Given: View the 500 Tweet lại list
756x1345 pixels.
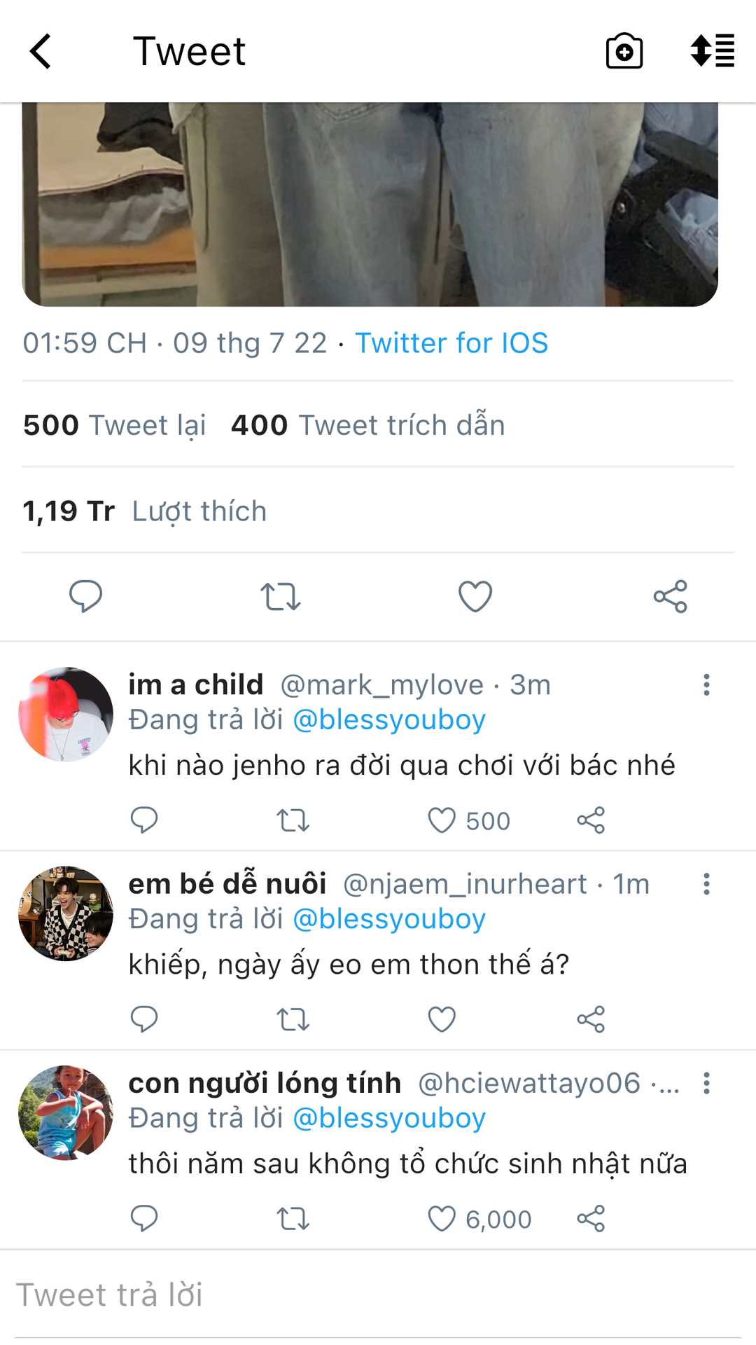Looking at the screenshot, I should (114, 425).
